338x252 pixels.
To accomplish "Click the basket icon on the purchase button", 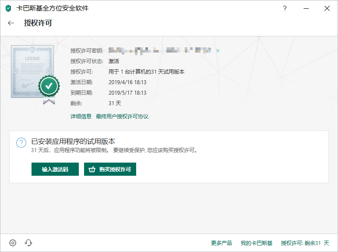I will point(92,169).
